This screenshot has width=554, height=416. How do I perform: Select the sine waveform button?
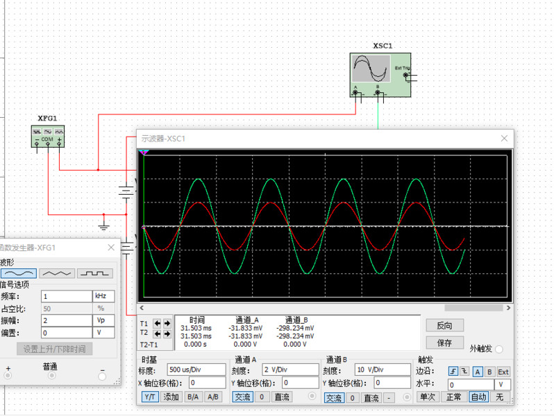tap(19, 273)
